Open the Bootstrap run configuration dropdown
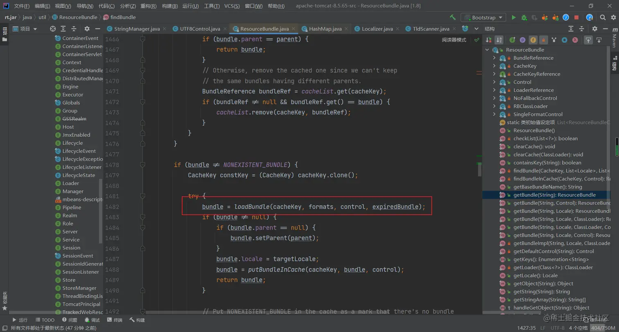Image resolution: width=619 pixels, height=332 pixels. click(483, 17)
